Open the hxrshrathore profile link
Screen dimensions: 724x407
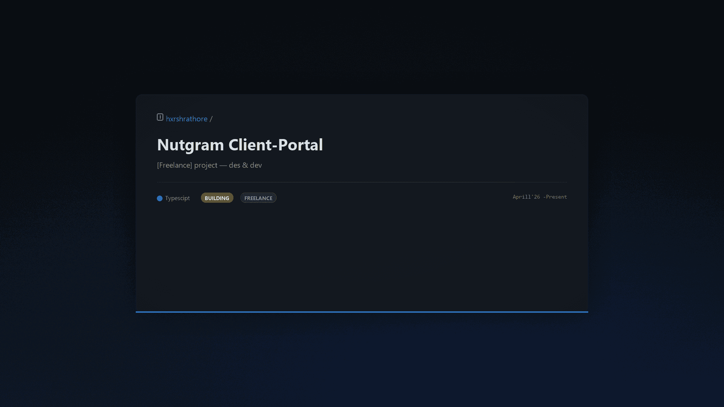(x=187, y=119)
